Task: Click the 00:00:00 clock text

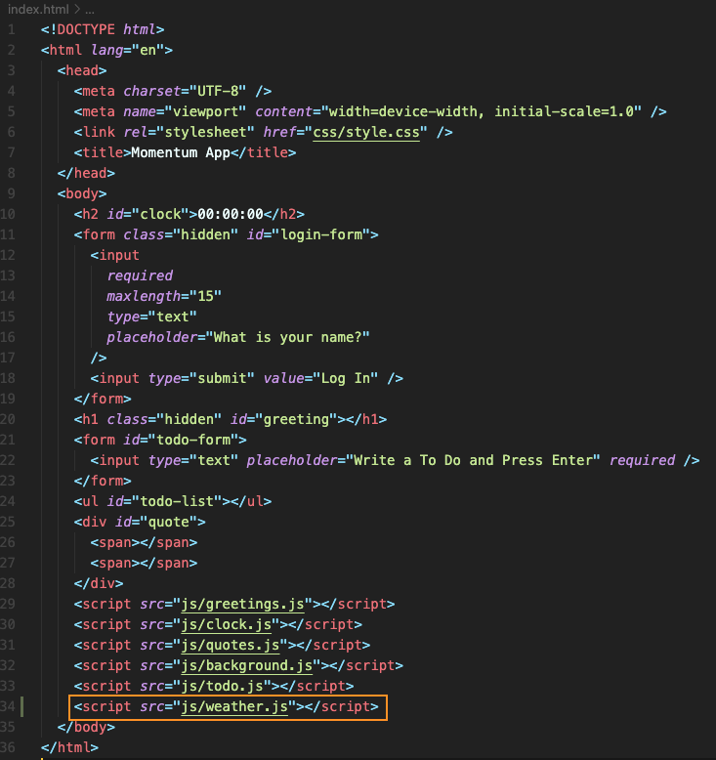Action: coord(231,214)
